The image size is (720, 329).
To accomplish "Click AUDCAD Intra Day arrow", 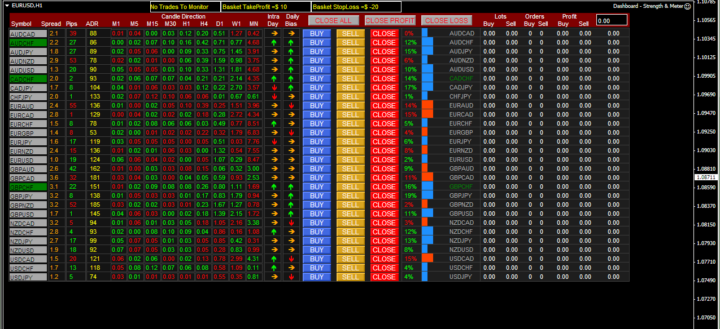I will [x=274, y=33].
